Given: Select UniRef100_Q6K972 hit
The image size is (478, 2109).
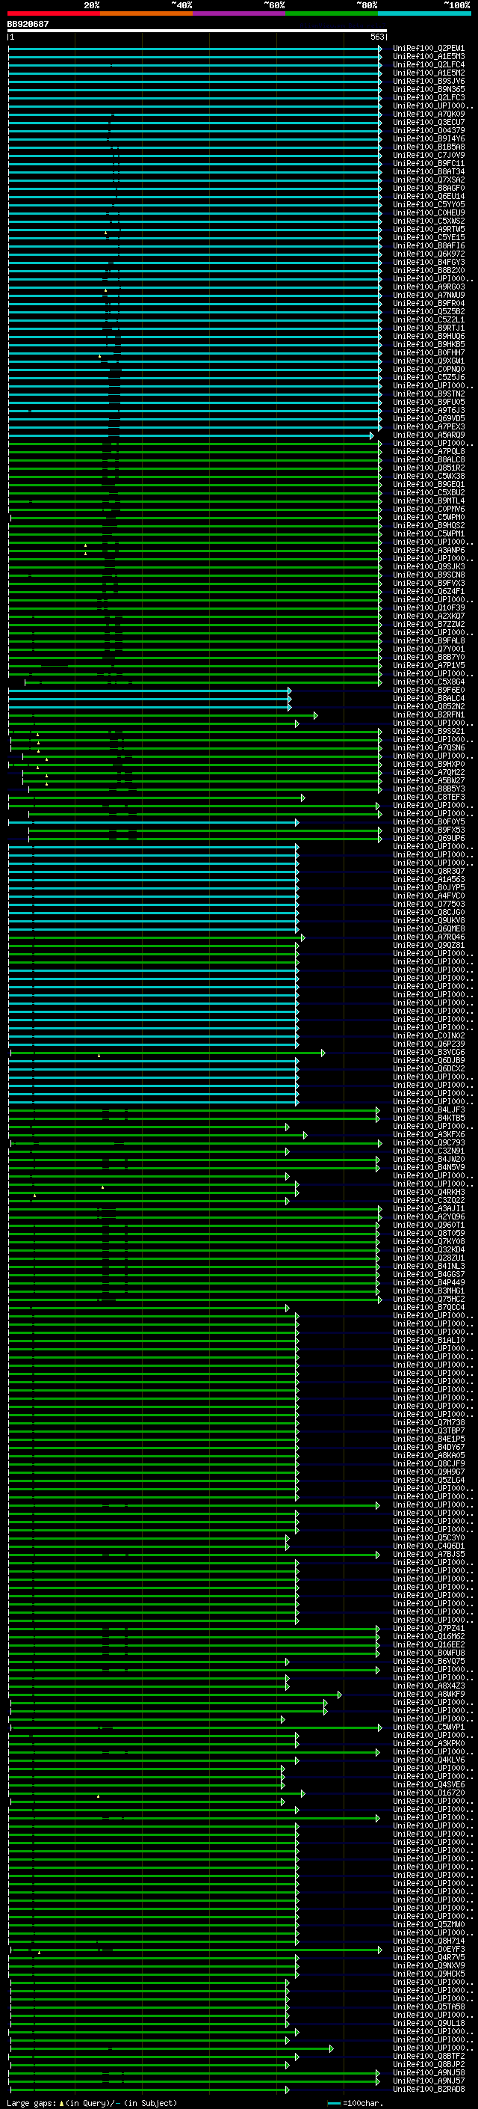Looking at the screenshot, I should [428, 254].
